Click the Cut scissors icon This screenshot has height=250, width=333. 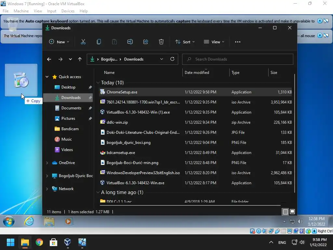(83, 42)
